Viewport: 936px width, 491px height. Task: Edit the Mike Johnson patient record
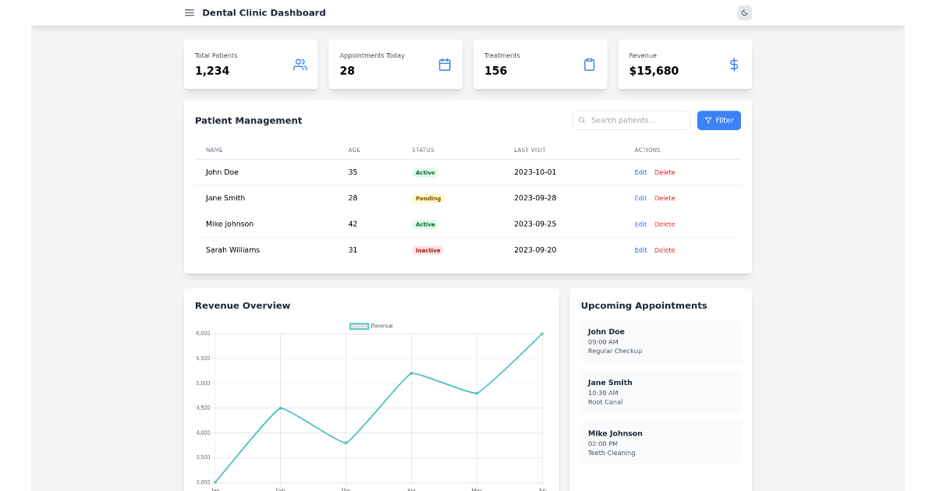(640, 224)
